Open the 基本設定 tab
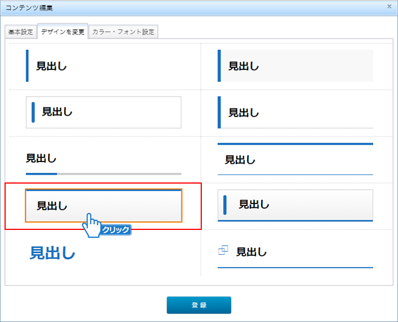 [21, 32]
